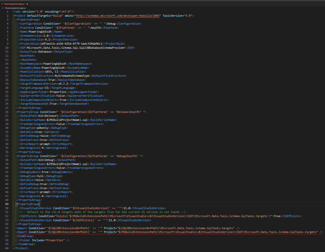Click line number 60 in the gutter

click(x=7, y=248)
